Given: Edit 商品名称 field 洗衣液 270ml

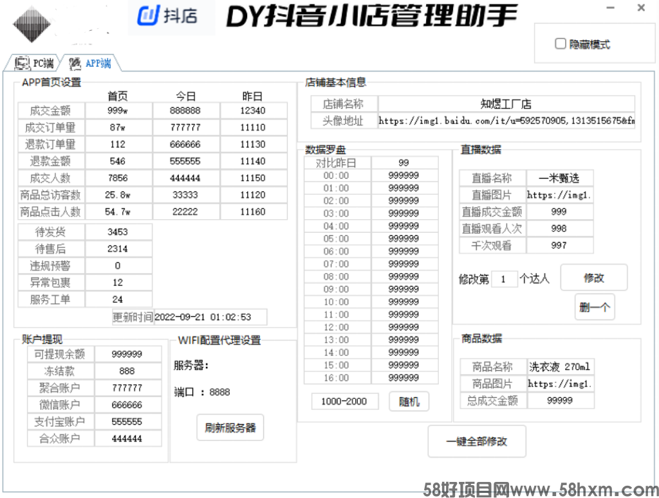Looking at the screenshot, I should tap(561, 367).
